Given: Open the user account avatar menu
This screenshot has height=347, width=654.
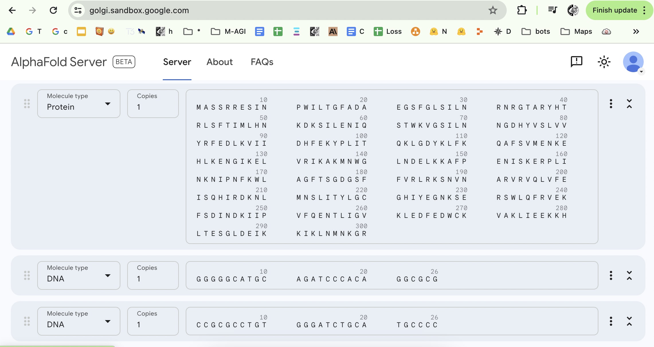Looking at the screenshot, I should [633, 62].
